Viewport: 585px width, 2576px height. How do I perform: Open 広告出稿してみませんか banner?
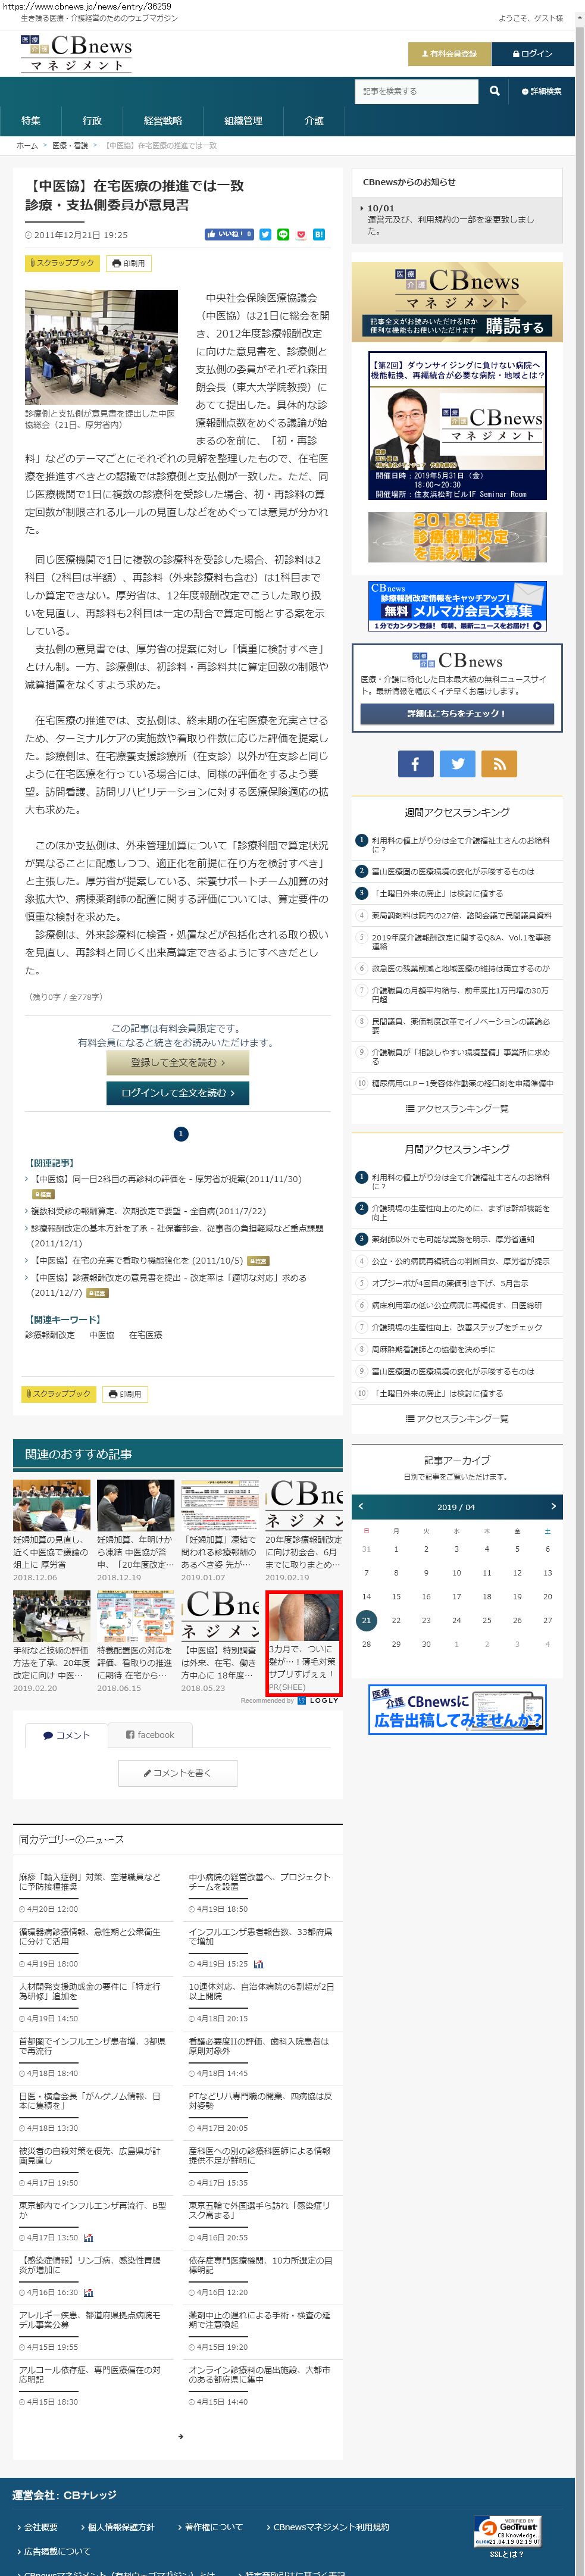point(457,1709)
